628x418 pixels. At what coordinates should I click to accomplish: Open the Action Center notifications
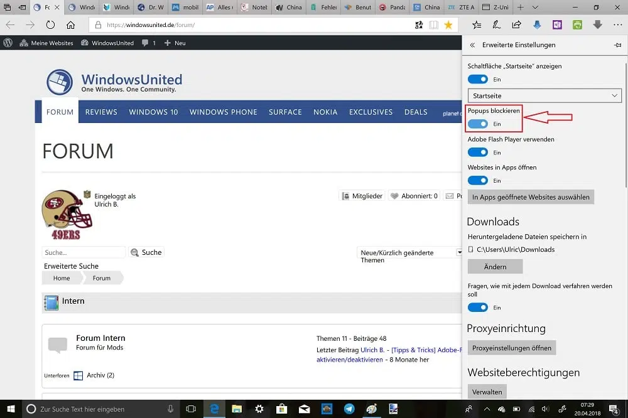coord(613,409)
